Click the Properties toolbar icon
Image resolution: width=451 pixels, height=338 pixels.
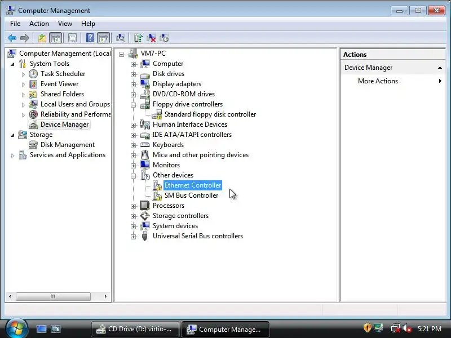[72, 38]
